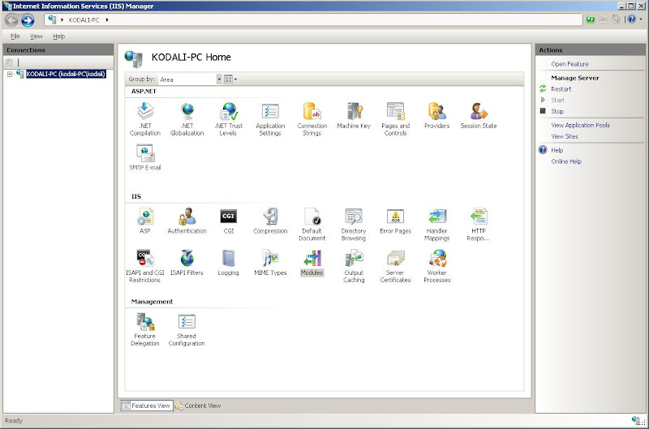Open Pages and Controls feature
This screenshot has height=429, width=649.
pyautogui.click(x=396, y=119)
